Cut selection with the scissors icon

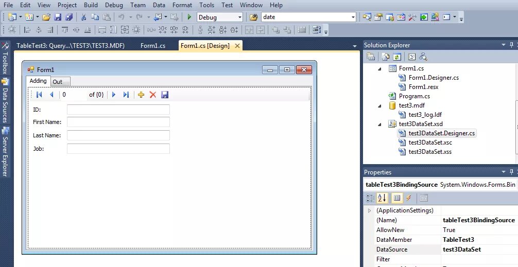83,17
